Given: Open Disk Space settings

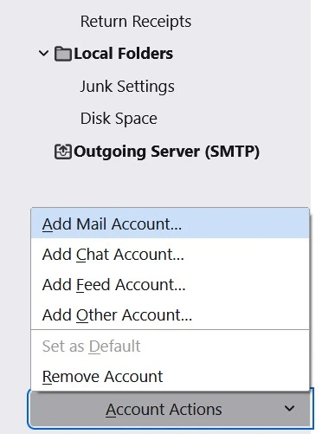Looking at the screenshot, I should 119,119.
